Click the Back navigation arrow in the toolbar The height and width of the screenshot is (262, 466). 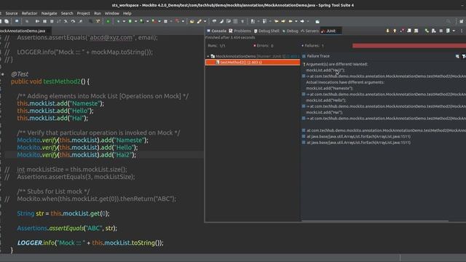pos(291,21)
